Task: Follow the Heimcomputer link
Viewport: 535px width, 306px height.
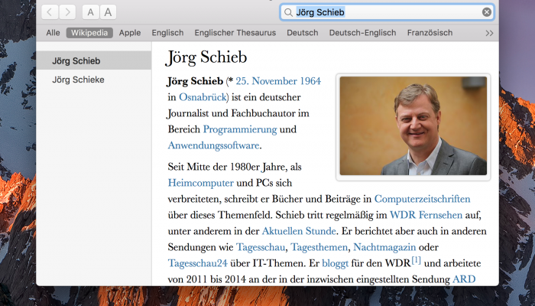Action: tap(200, 183)
